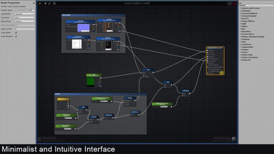Select the Lerp node header

pyautogui.click(x=148, y=70)
